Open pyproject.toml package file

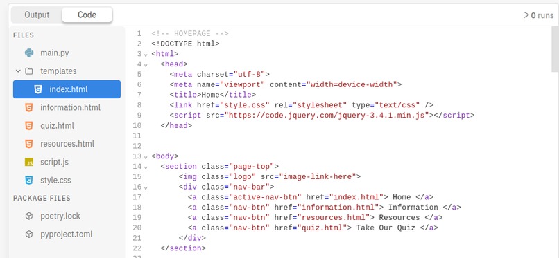(67, 234)
